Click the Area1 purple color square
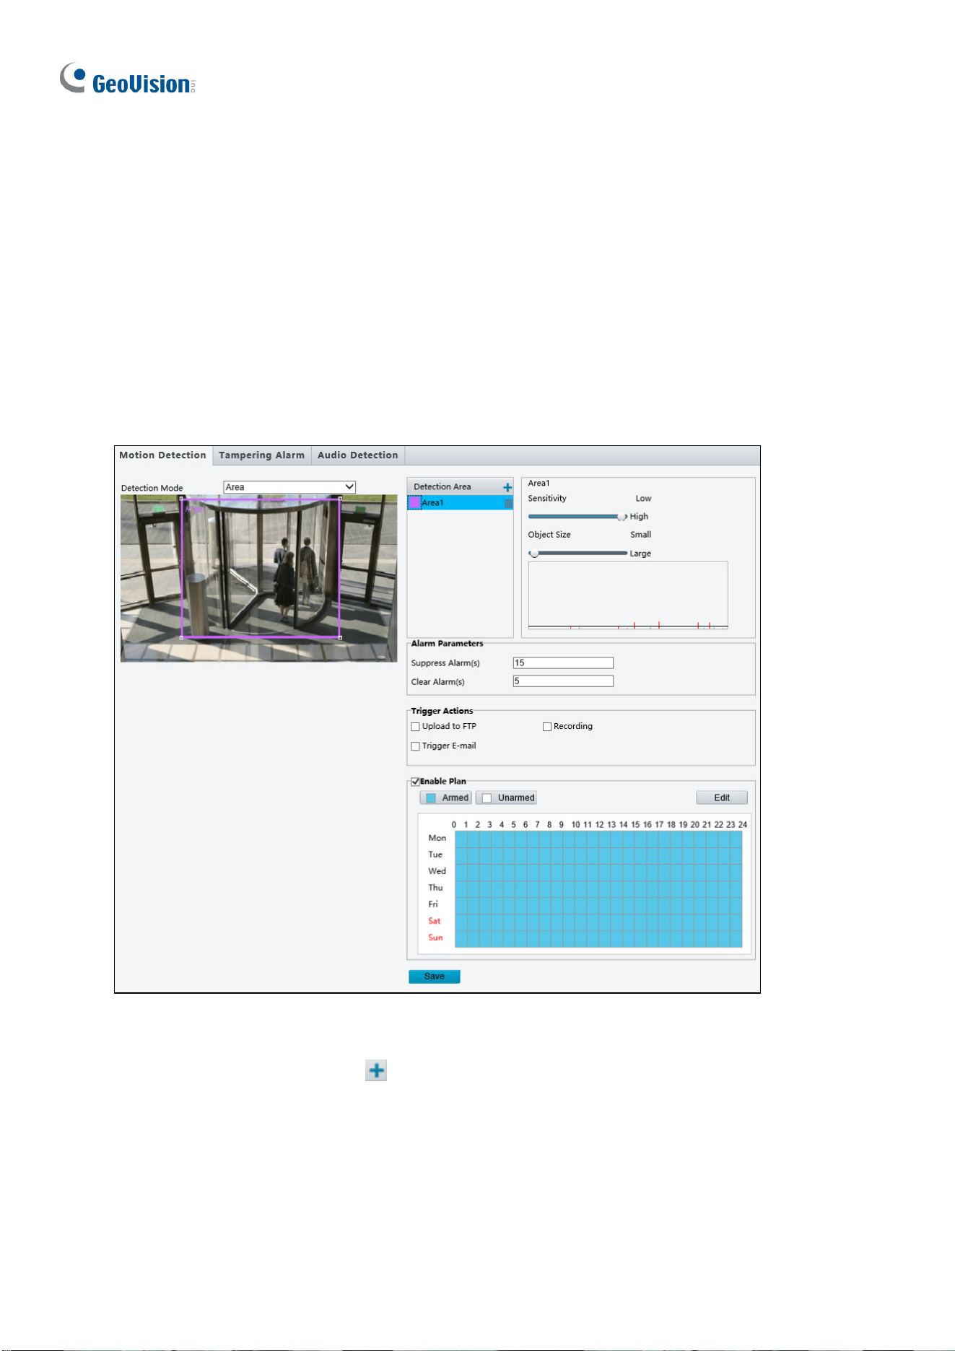 pyautogui.click(x=415, y=503)
